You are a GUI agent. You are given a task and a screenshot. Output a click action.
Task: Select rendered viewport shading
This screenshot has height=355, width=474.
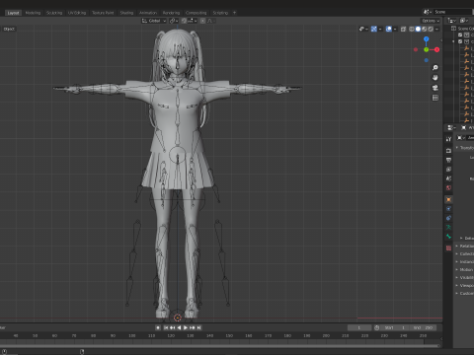[x=431, y=29]
